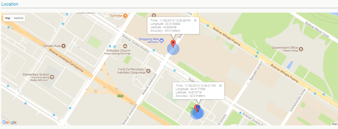Click the Map data attribution text
The width and height of the screenshot is (338, 129).
coord(335,124)
